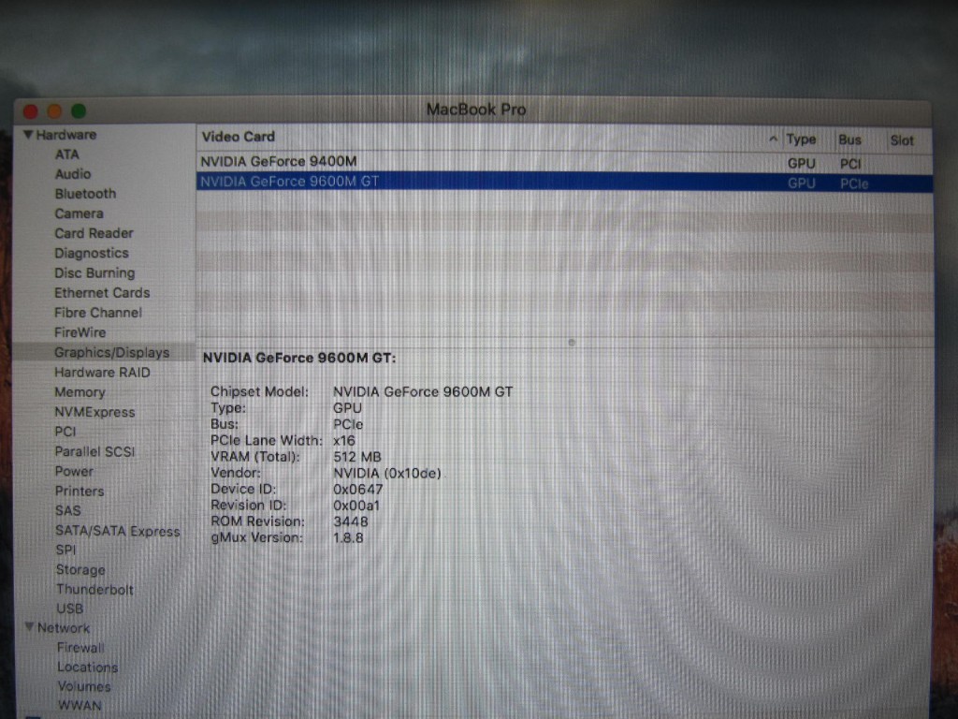Collapse the Network section triangle
The image size is (958, 719).
(28, 628)
